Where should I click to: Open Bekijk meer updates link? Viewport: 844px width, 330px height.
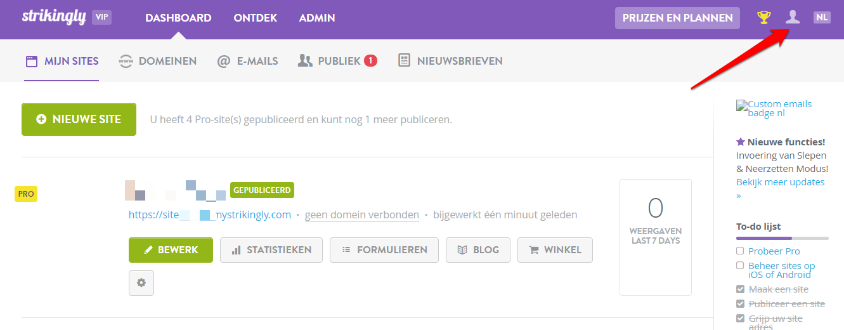781,188
